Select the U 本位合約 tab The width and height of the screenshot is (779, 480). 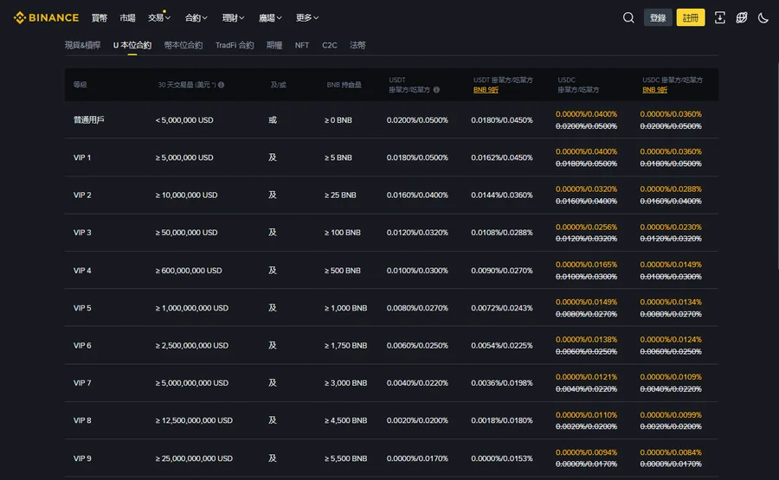[132, 45]
